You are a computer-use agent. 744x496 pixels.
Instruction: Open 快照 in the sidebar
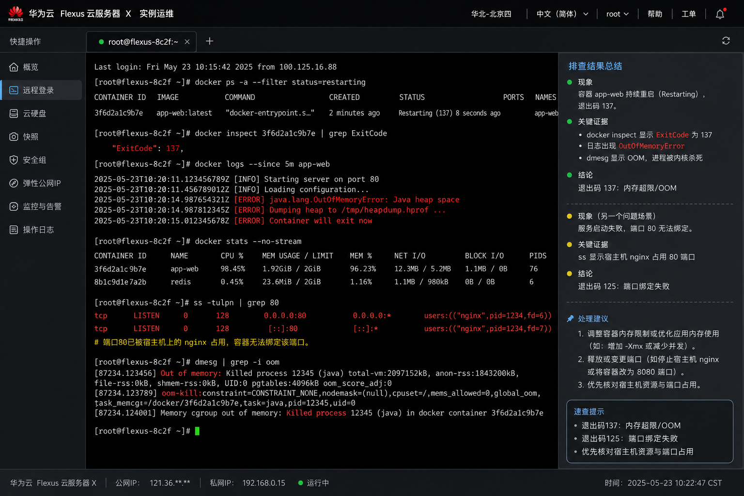41,137
